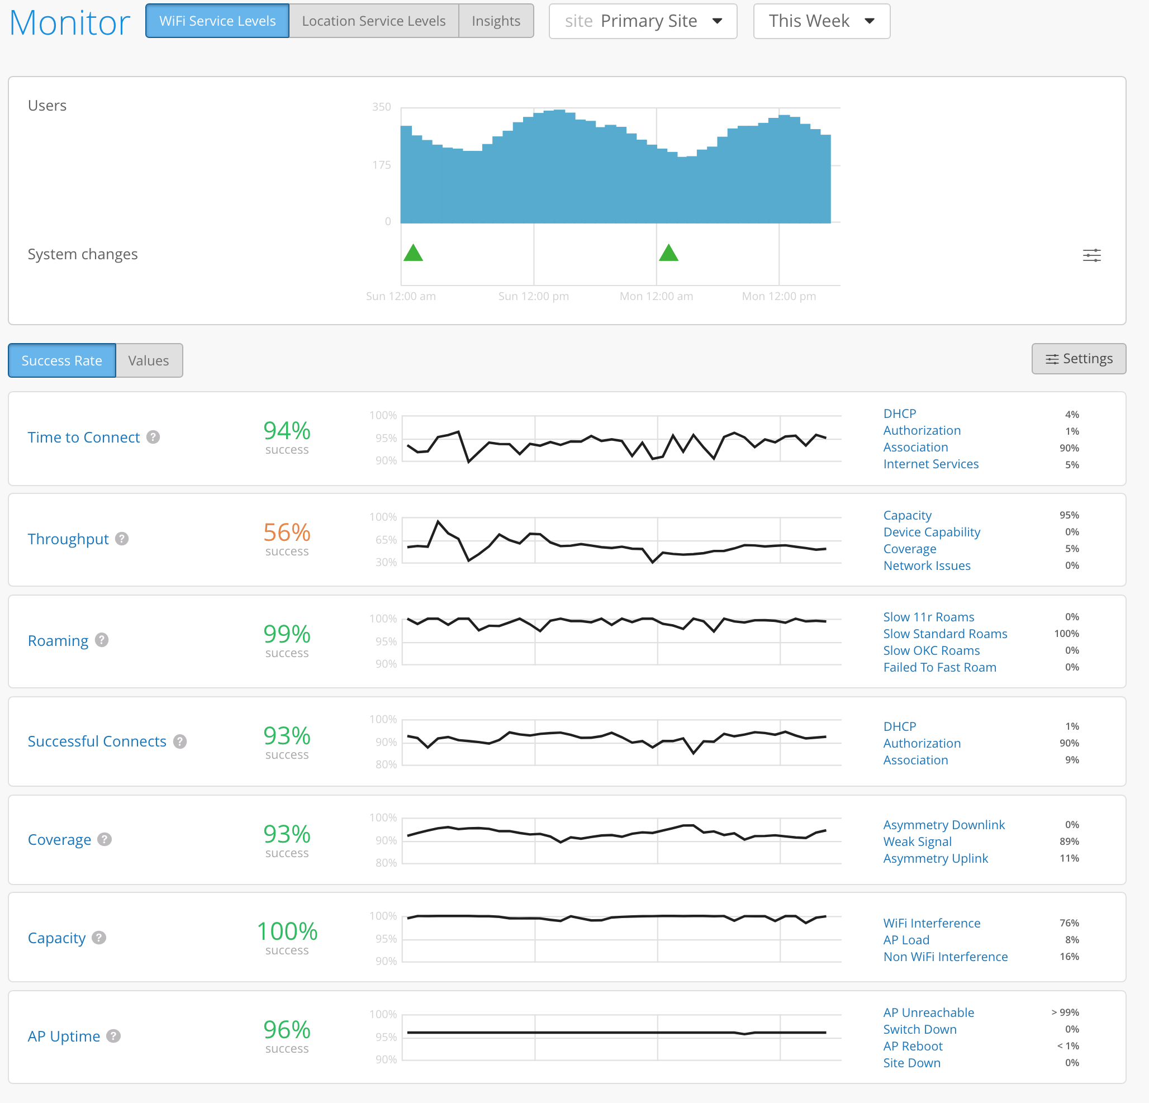This screenshot has width=1149, height=1103.
Task: Open the Primary Site dropdown
Action: coord(643,21)
